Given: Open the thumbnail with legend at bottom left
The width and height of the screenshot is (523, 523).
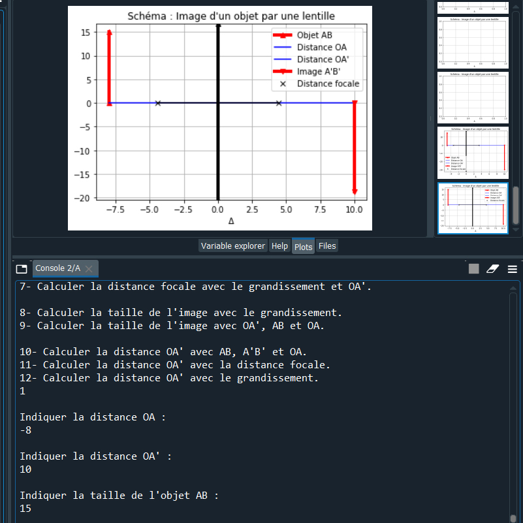Looking at the screenshot, I should [472, 152].
